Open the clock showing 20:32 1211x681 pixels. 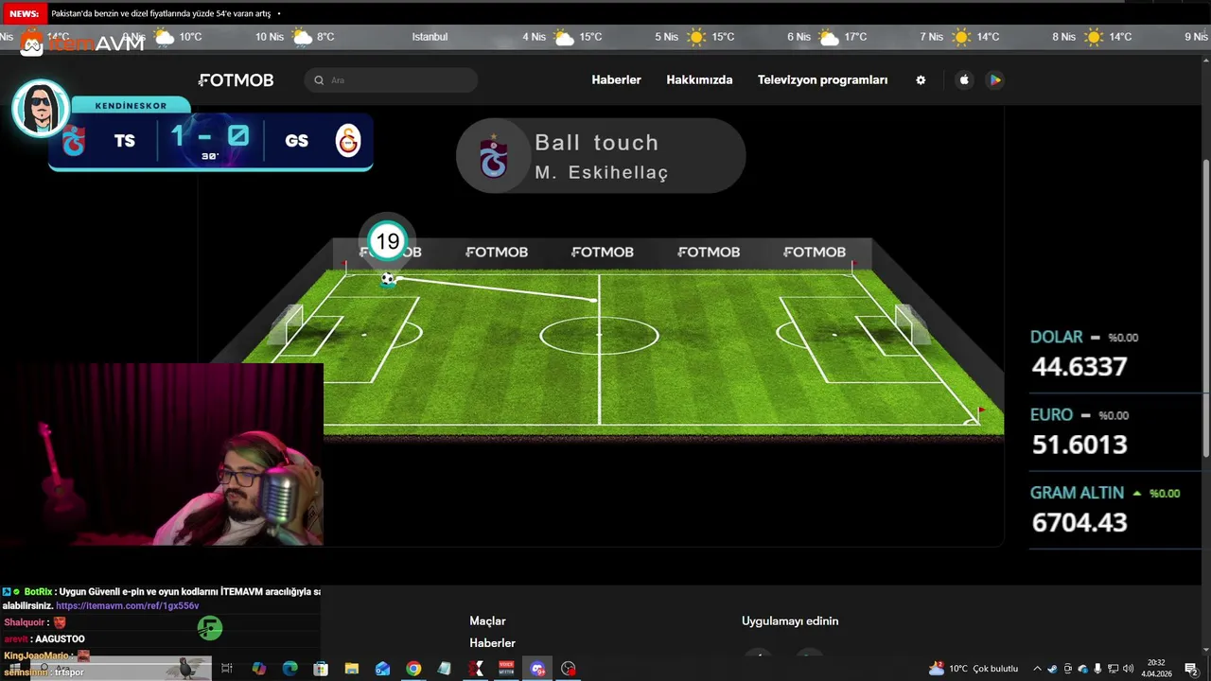click(x=1157, y=669)
